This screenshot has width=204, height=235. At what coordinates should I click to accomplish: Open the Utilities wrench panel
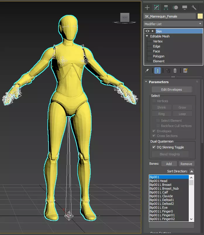194,8
